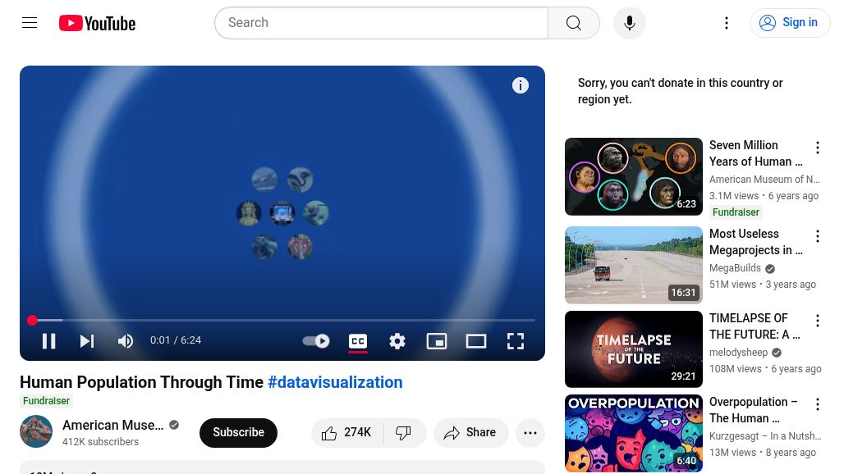Open Overpopulation video thumbnail
Image resolution: width=844 pixels, height=474 pixels.
pyautogui.click(x=634, y=433)
